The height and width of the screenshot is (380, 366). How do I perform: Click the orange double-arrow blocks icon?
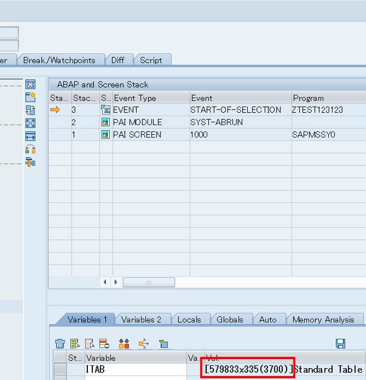[124, 344]
